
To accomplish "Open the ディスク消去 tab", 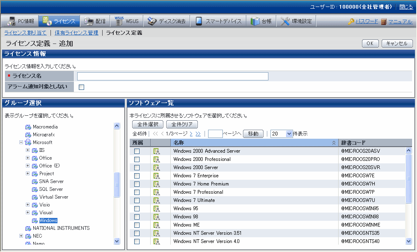I will (167, 21).
